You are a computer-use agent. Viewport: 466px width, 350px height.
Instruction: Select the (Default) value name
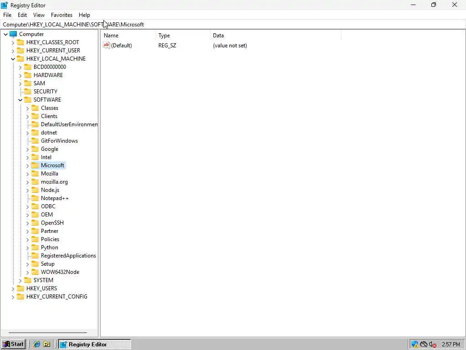122,46
